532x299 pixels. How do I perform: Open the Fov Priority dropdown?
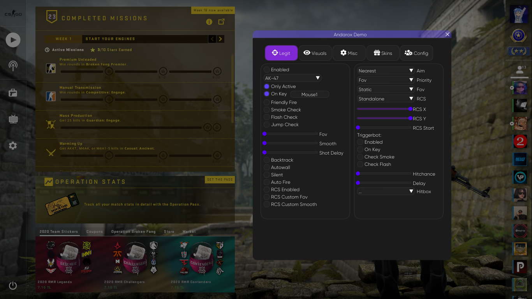click(386, 80)
